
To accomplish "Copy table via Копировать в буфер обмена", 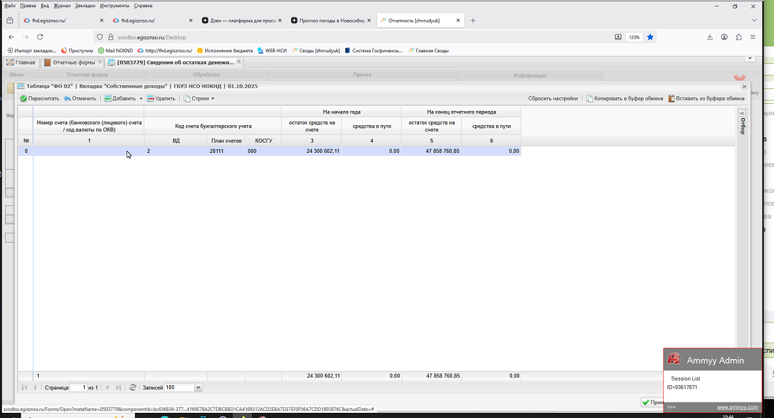I will point(624,99).
